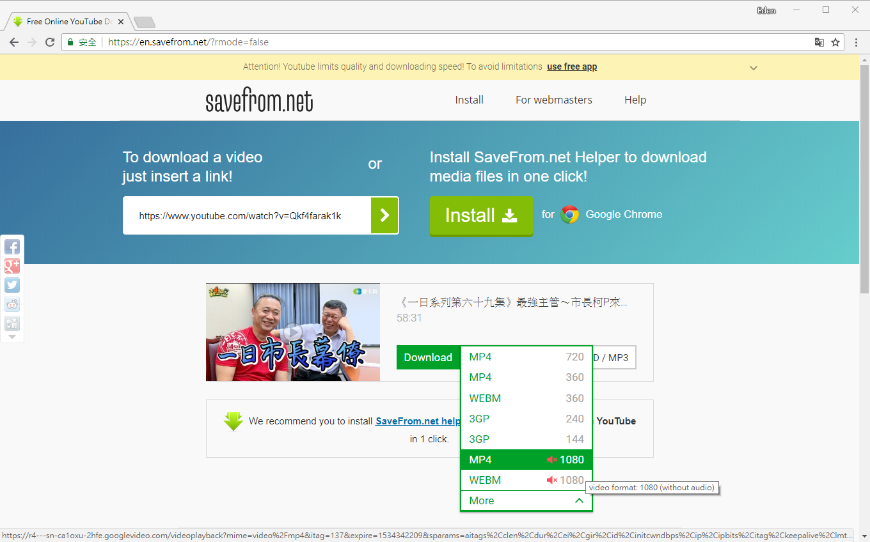Click the green Download button
This screenshot has height=542, width=870.
pos(428,357)
